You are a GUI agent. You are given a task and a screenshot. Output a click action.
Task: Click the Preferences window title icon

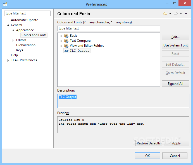5,4
